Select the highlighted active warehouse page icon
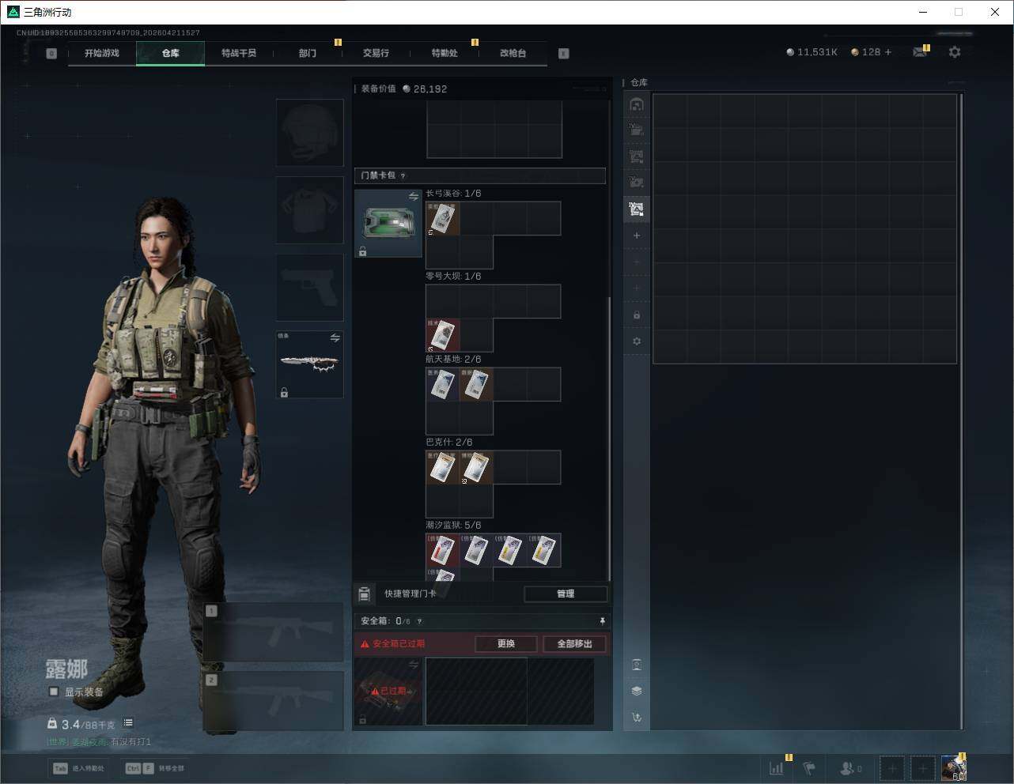This screenshot has height=784, width=1014. click(x=637, y=209)
